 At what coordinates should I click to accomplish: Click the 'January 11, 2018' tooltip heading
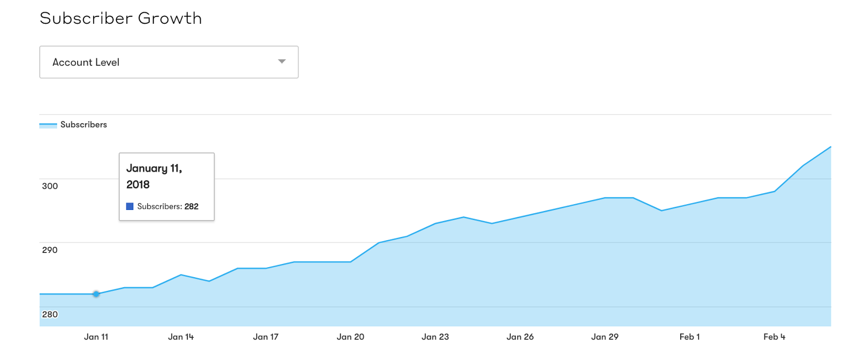(154, 176)
